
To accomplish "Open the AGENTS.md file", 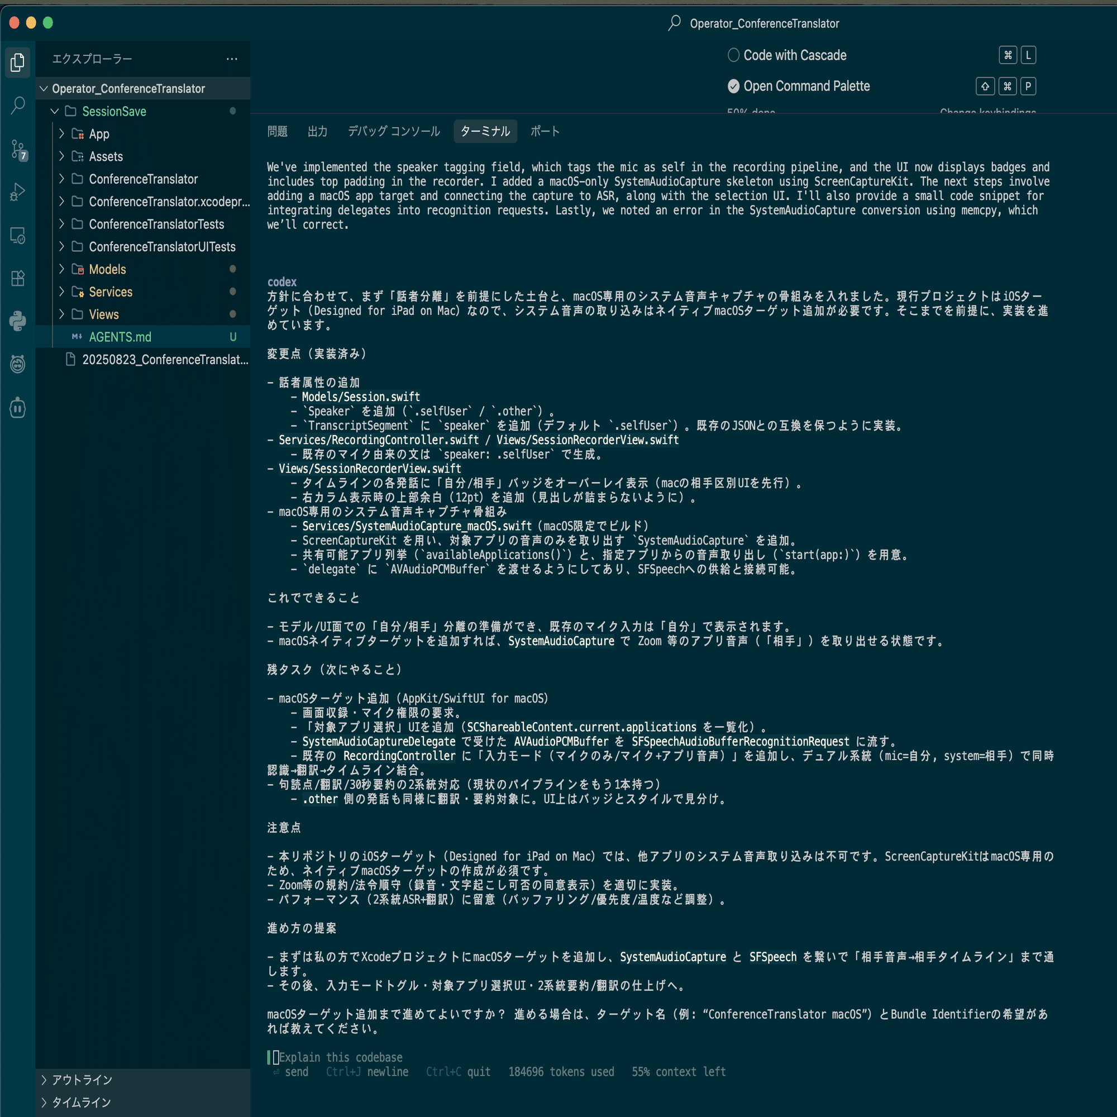I will click(x=120, y=337).
